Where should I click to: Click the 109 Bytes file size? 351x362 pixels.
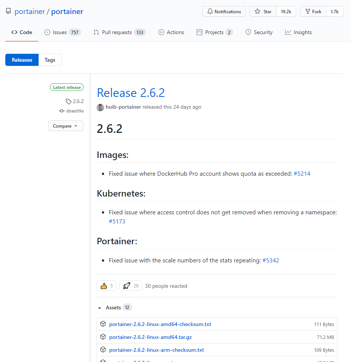pyautogui.click(x=324, y=350)
